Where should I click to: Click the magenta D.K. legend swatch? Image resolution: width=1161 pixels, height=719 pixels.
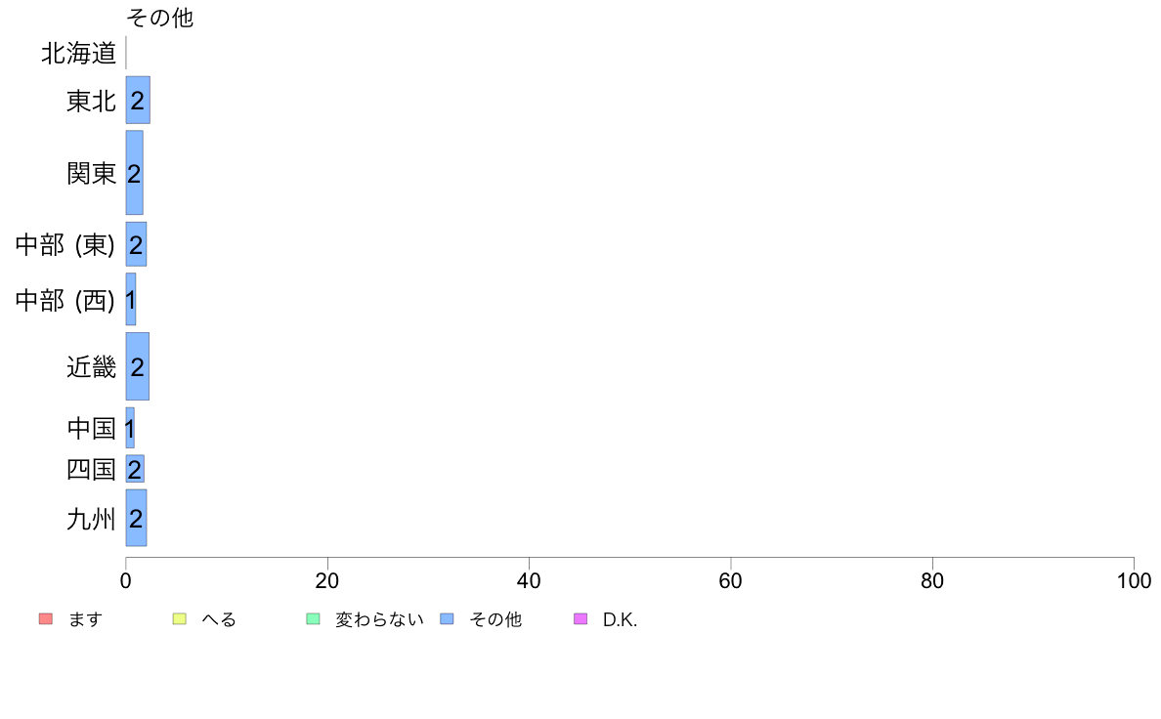tap(580, 619)
